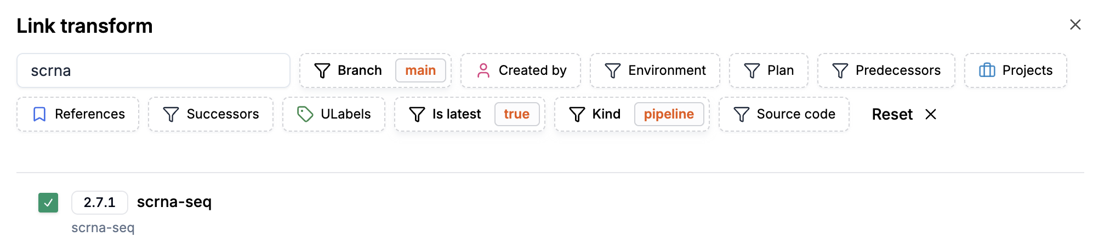Viewport: 1093px width, 248px height.
Task: Click the briefcase icon in Projects filter
Action: pos(987,70)
